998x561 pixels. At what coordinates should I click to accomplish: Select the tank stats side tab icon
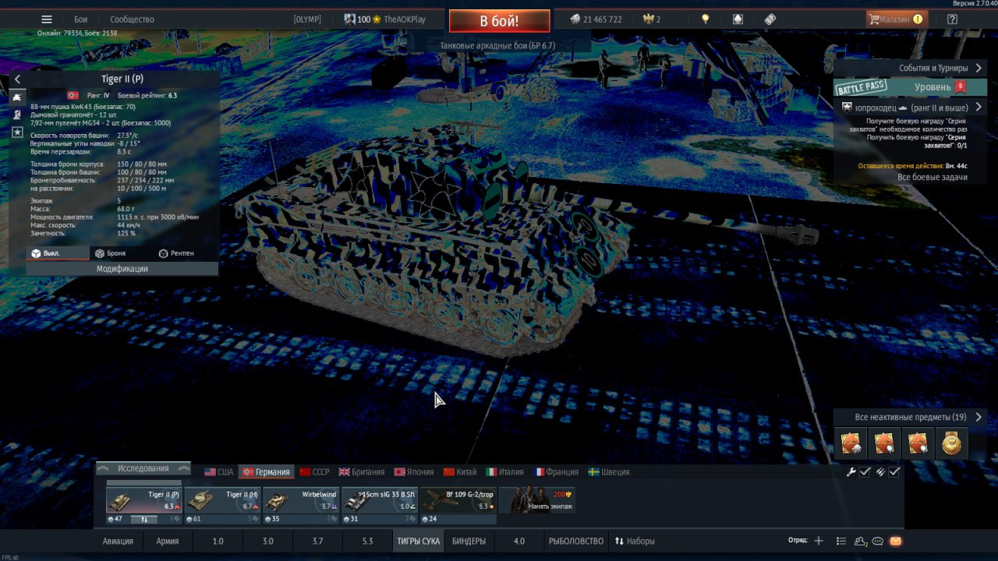[17, 97]
